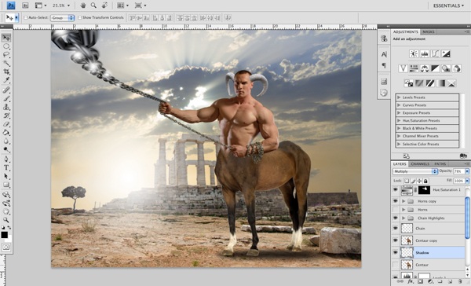Expand the Chain Highlights layer group

click(403, 218)
